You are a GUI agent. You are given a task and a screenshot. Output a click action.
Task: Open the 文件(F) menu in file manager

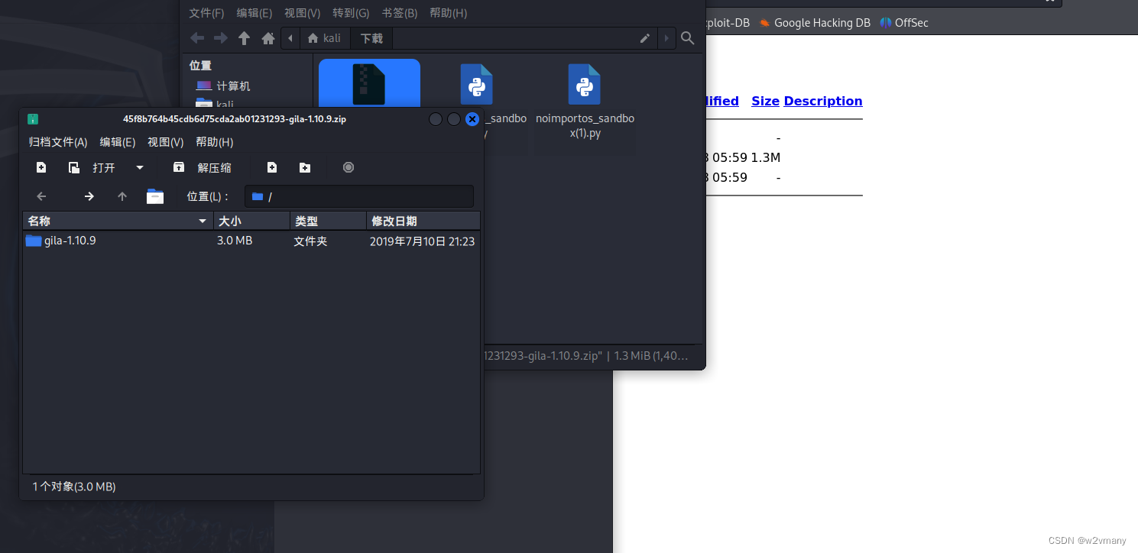pyautogui.click(x=207, y=13)
